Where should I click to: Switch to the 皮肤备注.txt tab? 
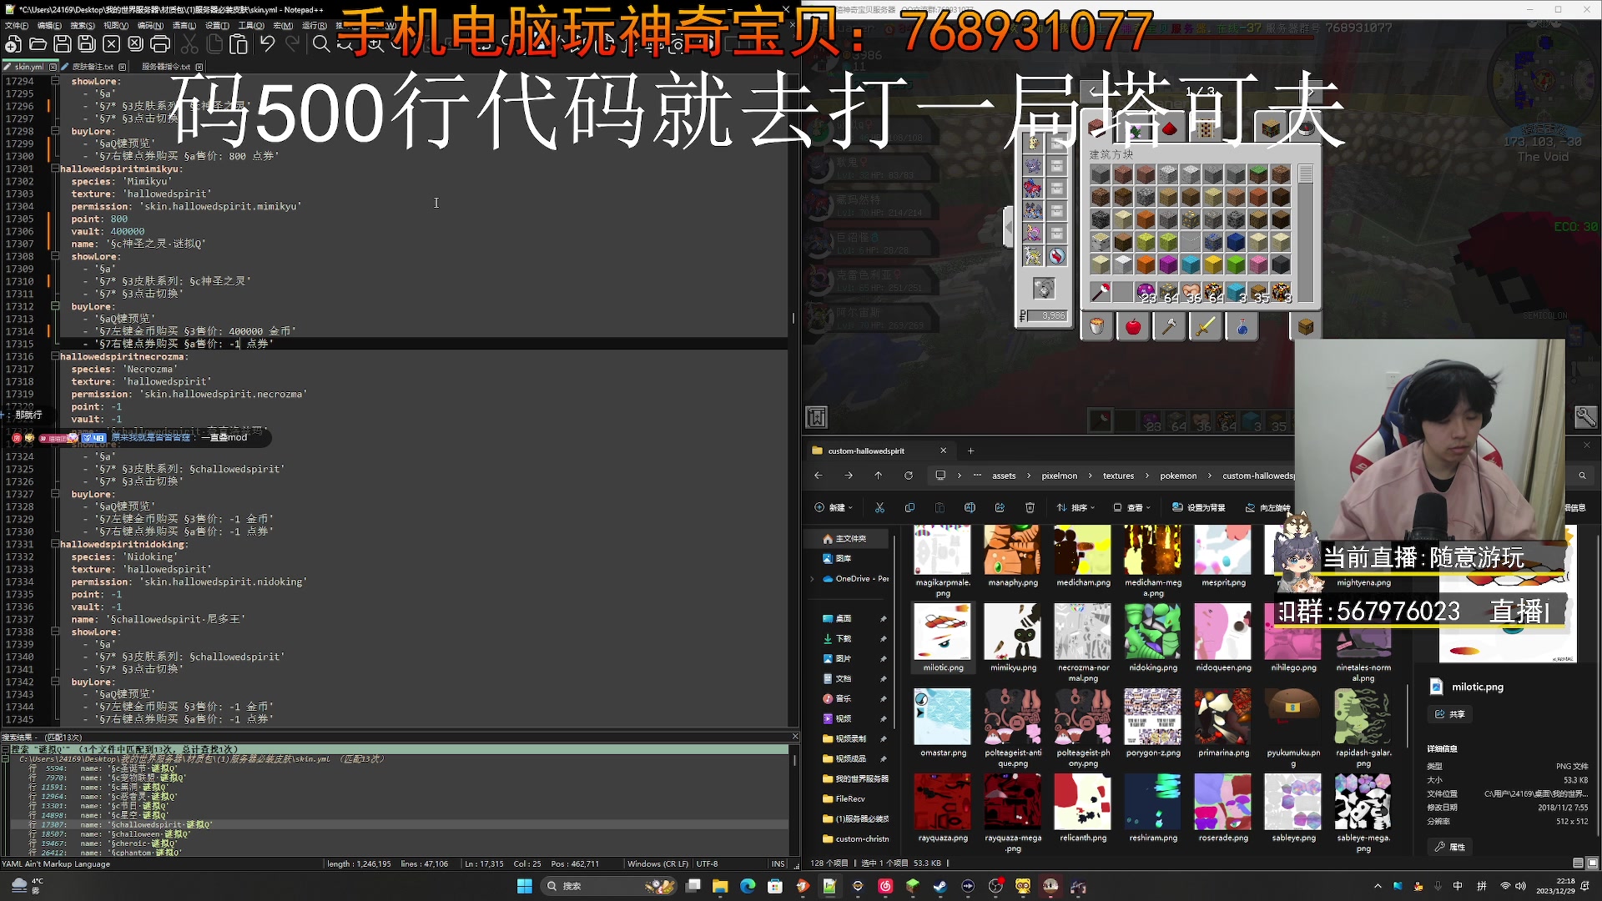click(92, 67)
